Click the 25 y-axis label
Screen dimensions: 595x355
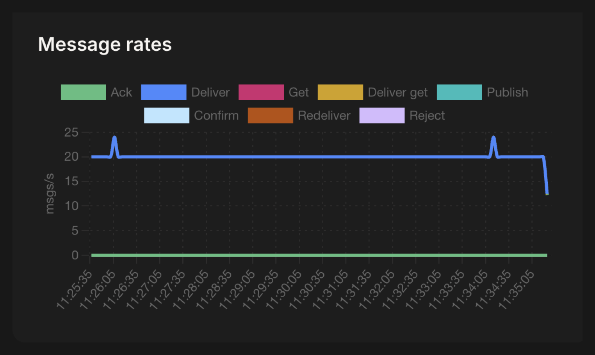click(x=71, y=132)
